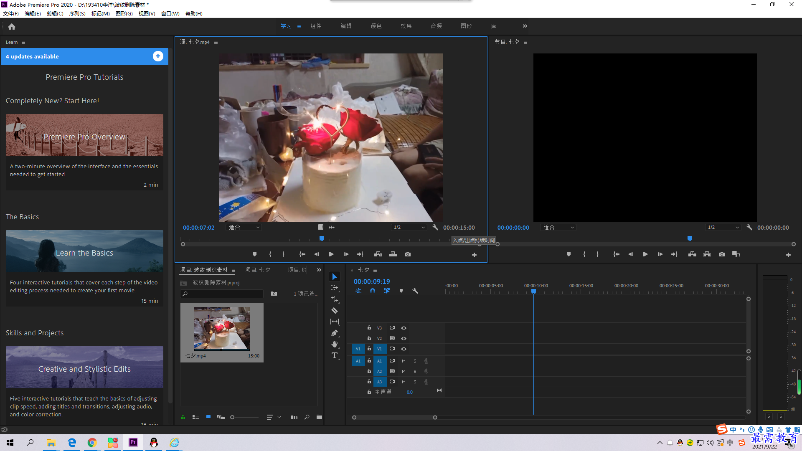Open program monitor resolution dropdown

click(723, 227)
